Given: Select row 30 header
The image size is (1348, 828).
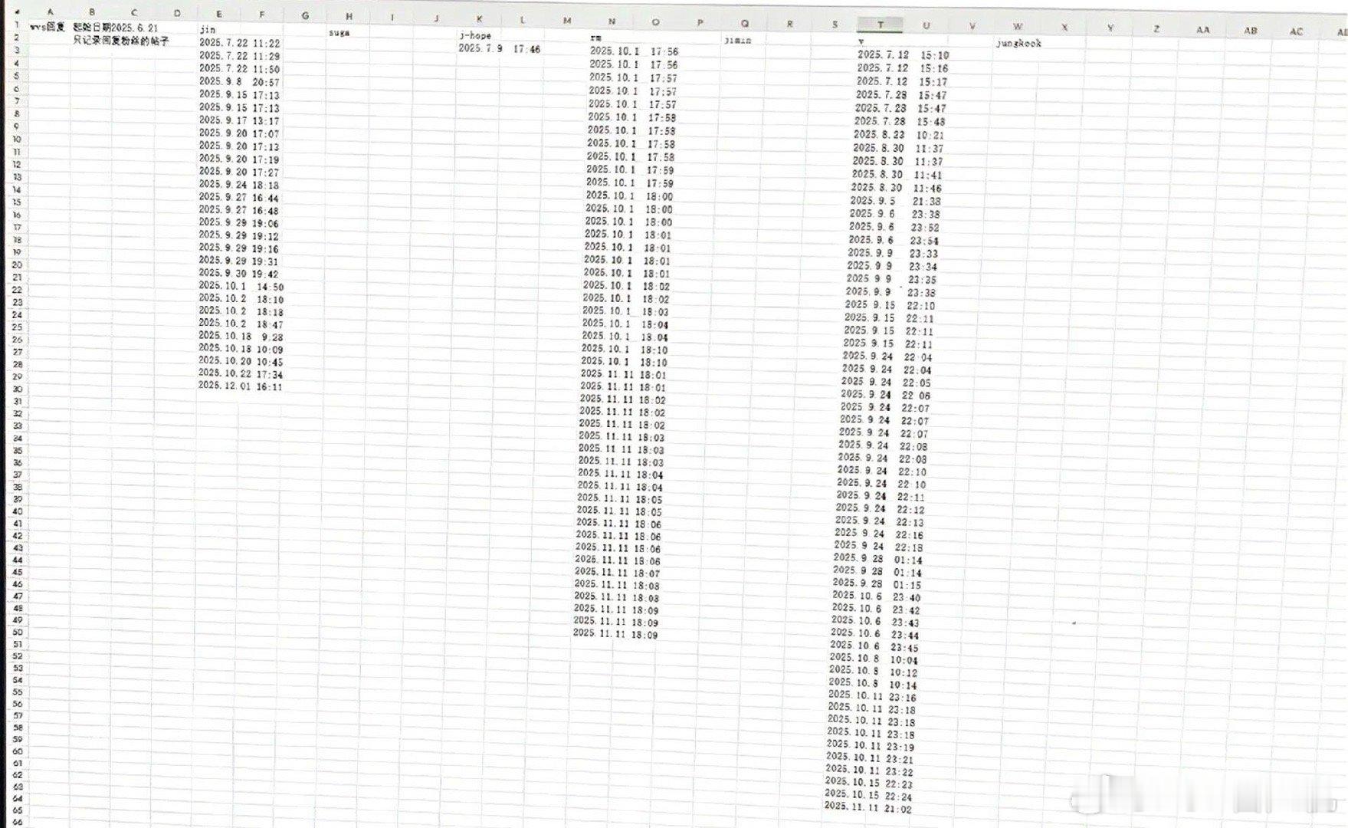Looking at the screenshot, I should tap(17, 389).
